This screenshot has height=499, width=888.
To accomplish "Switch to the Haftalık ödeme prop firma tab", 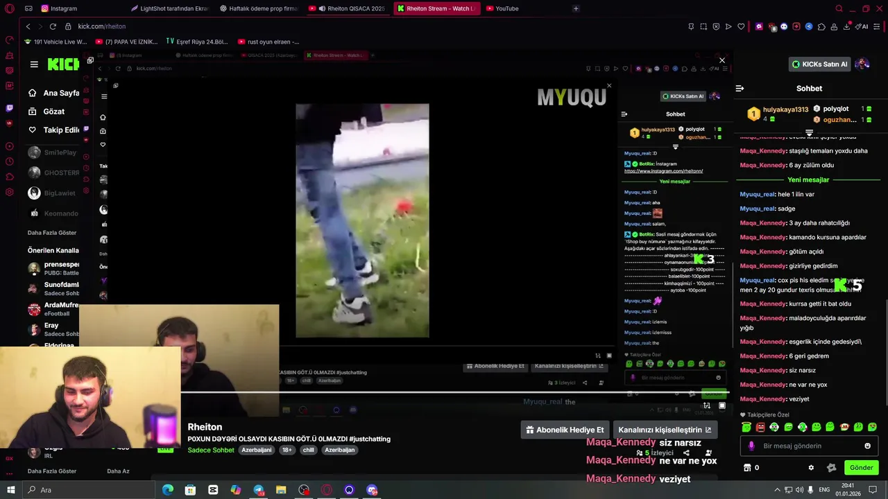I will tap(258, 8).
